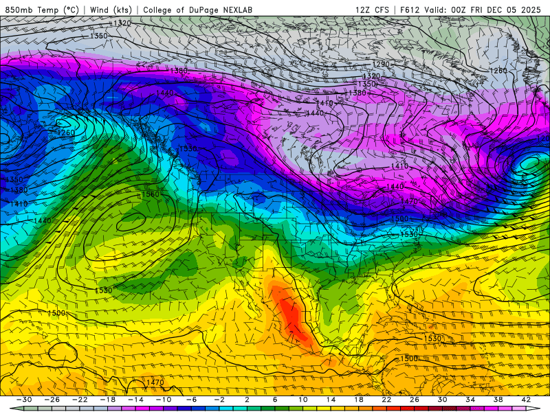Click the 18 temperature scale label
The width and height of the screenshot is (550, 412).
(358, 400)
